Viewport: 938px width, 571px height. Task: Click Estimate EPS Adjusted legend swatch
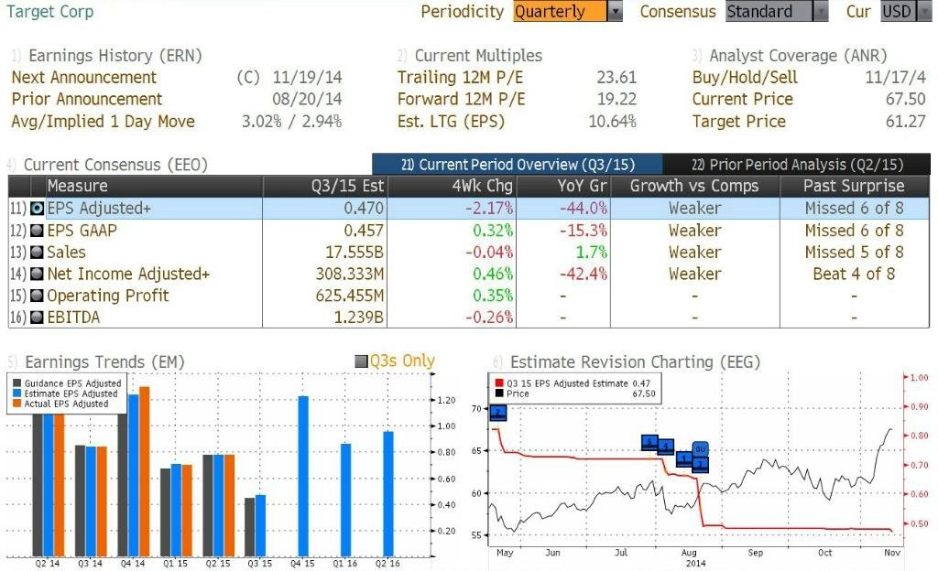coord(16,393)
